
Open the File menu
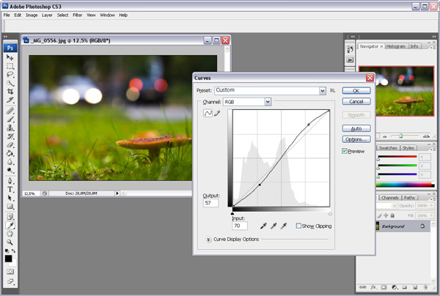click(x=7, y=15)
